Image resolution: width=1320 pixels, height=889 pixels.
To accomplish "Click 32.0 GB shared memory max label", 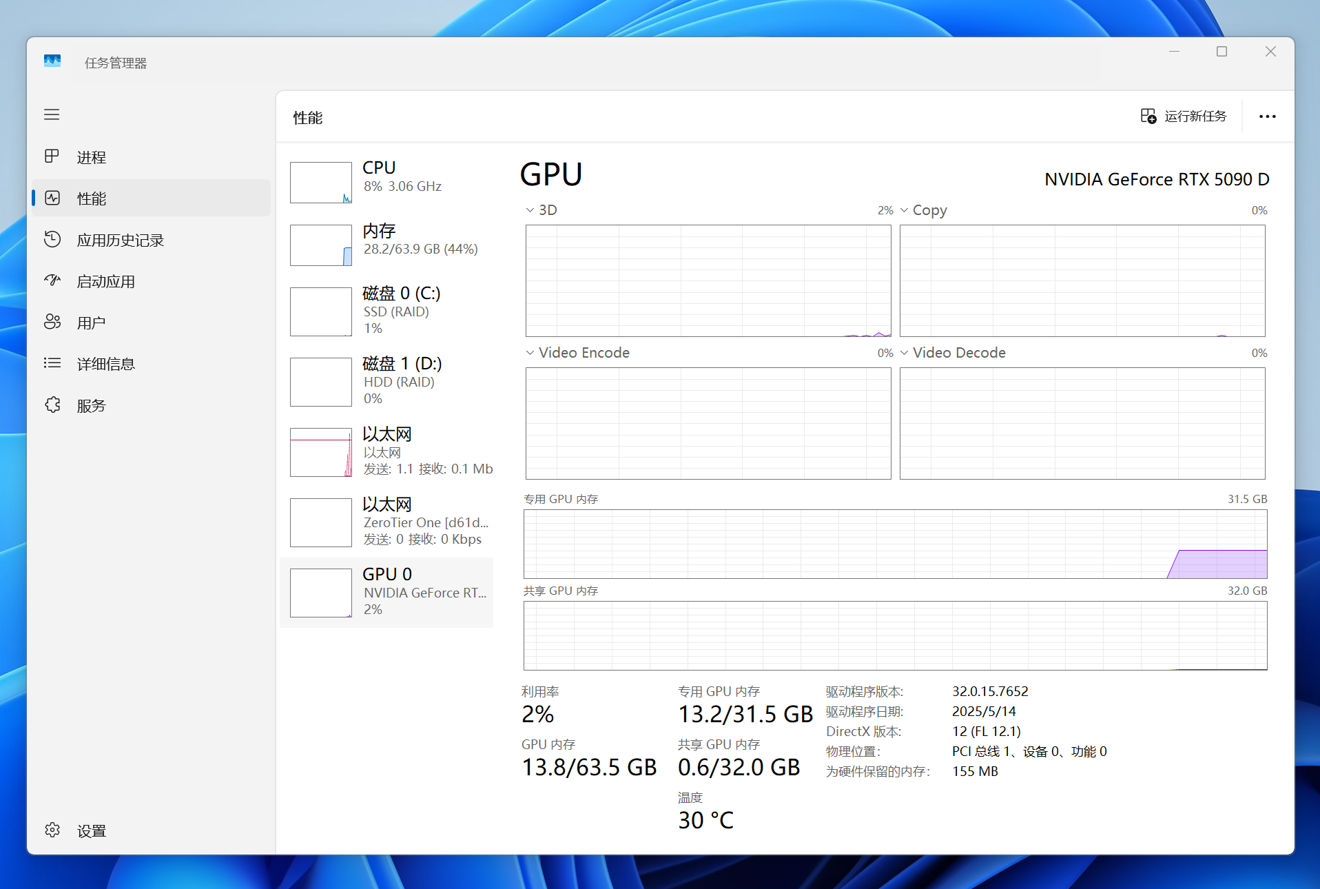I will pyautogui.click(x=1247, y=591).
